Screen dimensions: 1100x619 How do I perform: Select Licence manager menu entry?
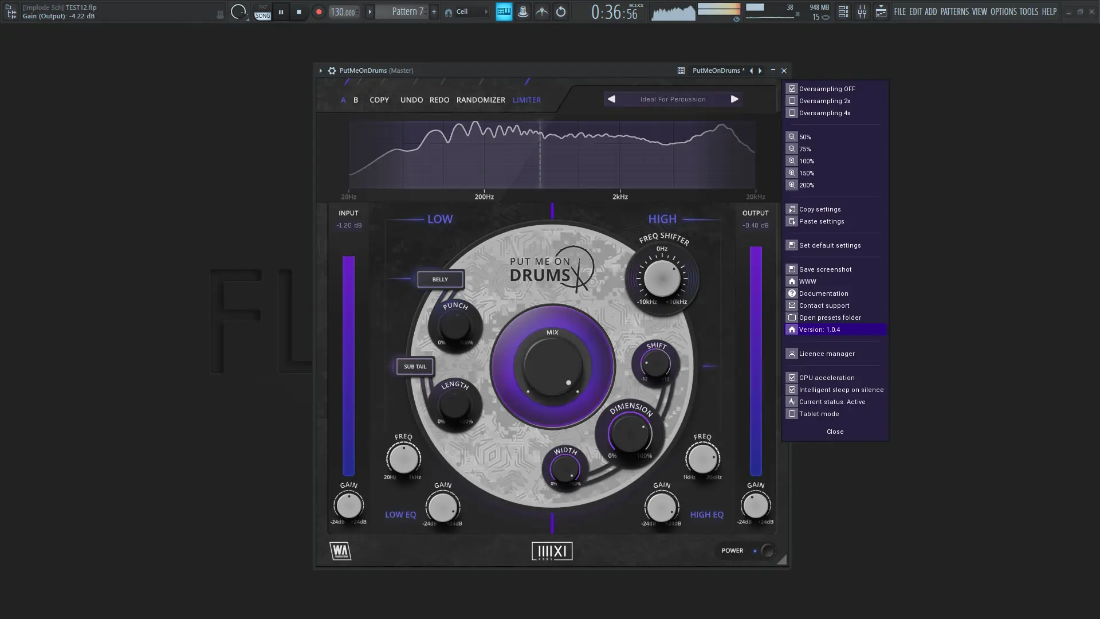point(826,354)
